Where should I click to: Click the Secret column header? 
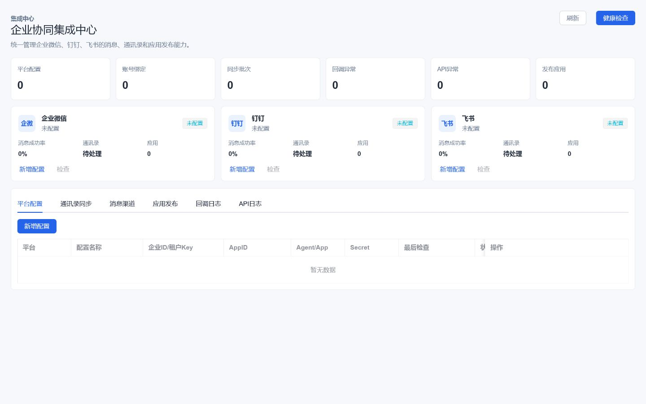coord(371,248)
